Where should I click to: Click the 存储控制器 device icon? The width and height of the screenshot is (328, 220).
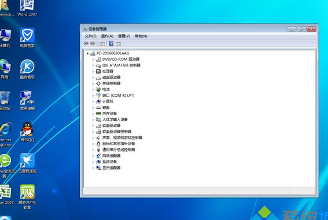tap(98, 83)
